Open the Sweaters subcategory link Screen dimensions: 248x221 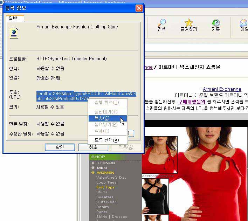(x=105, y=197)
